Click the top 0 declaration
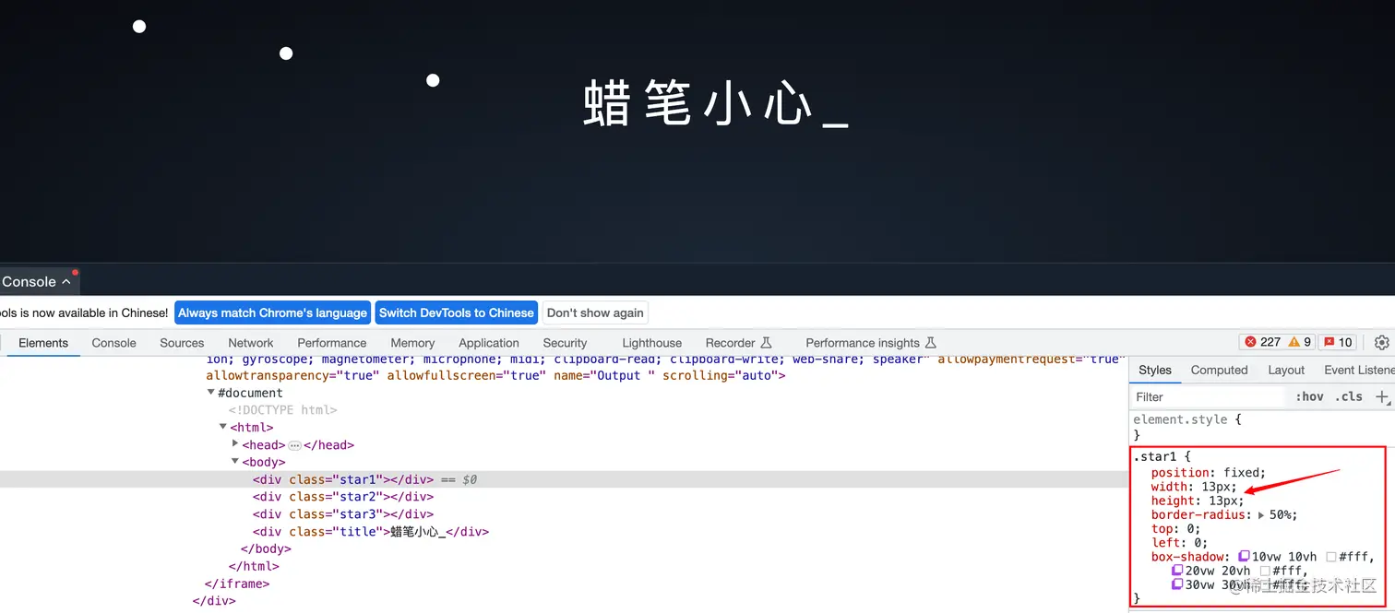1395x613 pixels. point(1176,529)
